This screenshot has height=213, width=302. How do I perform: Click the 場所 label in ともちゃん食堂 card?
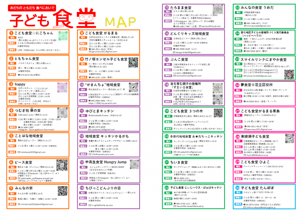pyautogui.click(x=12, y=63)
